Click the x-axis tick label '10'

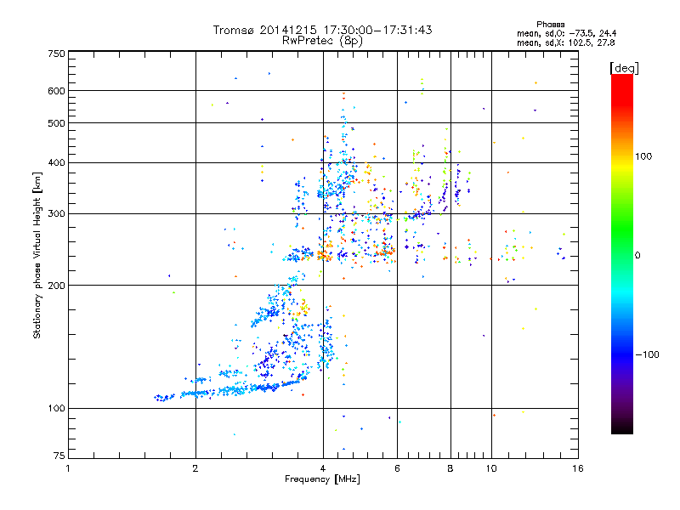(491, 468)
